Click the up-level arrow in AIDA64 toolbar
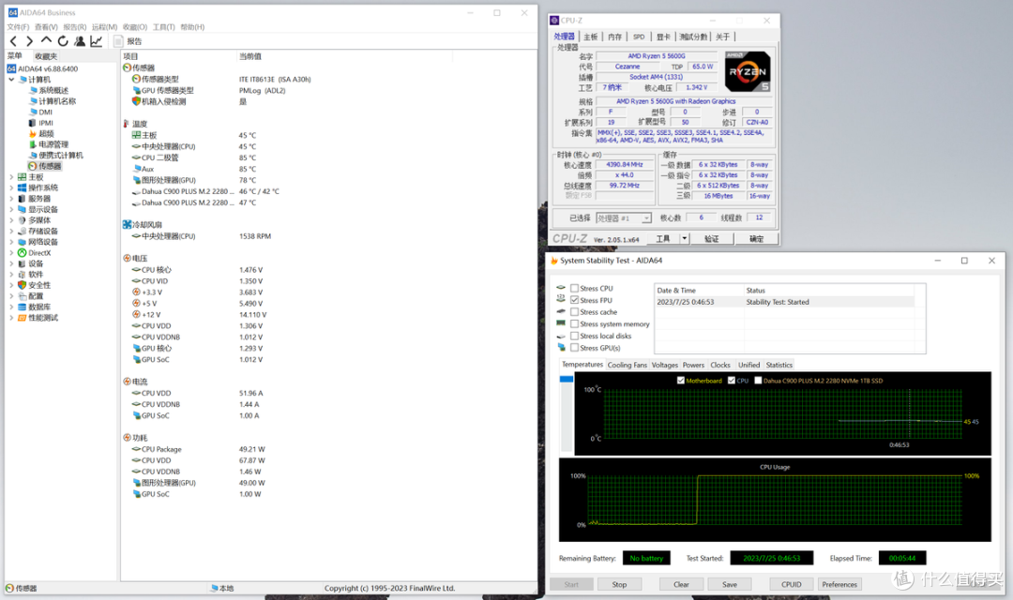The image size is (1013, 600). [x=46, y=40]
